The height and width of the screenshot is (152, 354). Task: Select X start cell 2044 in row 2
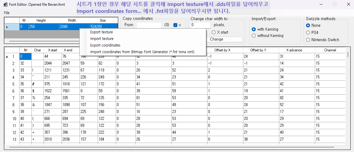click(52, 63)
